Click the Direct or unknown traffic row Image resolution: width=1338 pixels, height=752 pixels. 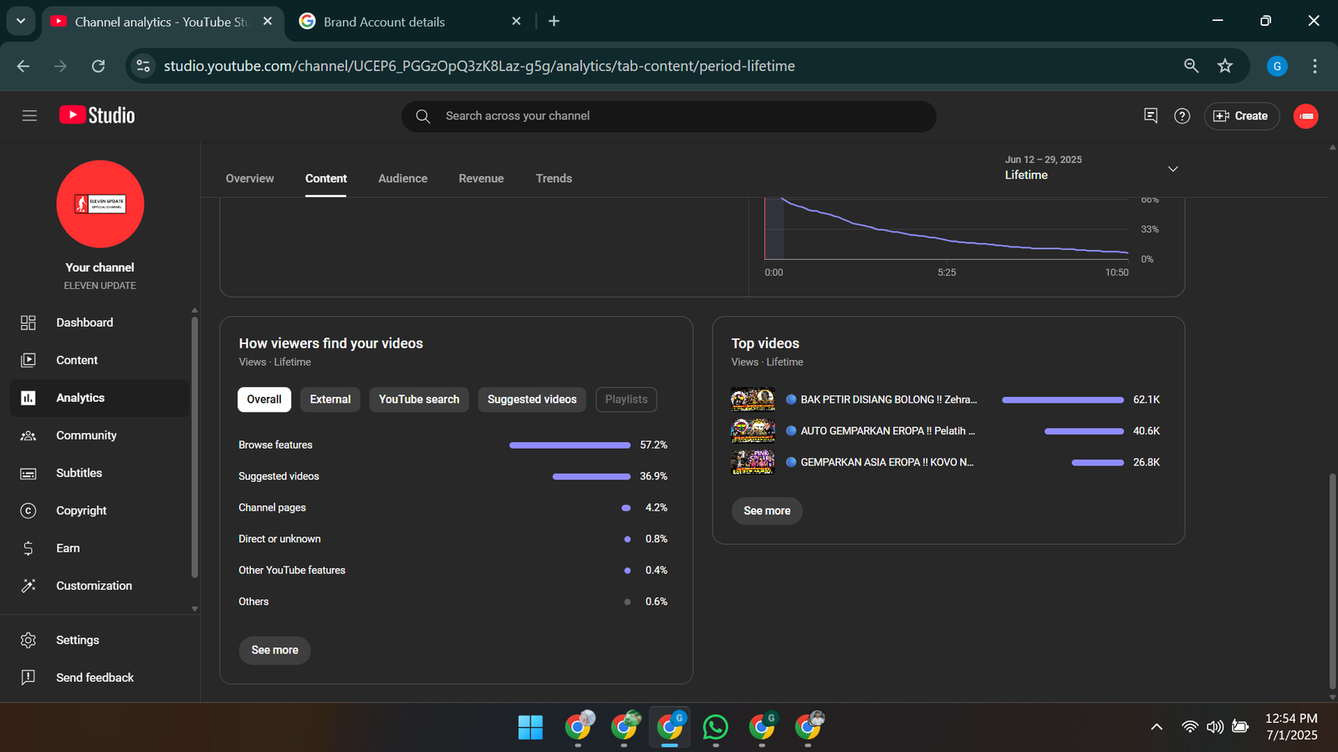(453, 539)
